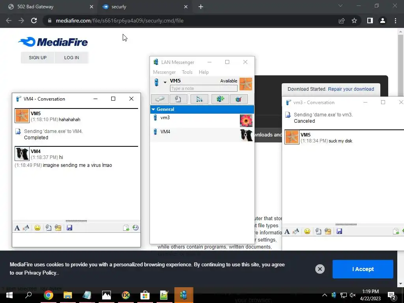Click the splitter handle in vm3 Conversation
Image resolution: width=404 pixels, height=303 pixels.
[x=346, y=224]
